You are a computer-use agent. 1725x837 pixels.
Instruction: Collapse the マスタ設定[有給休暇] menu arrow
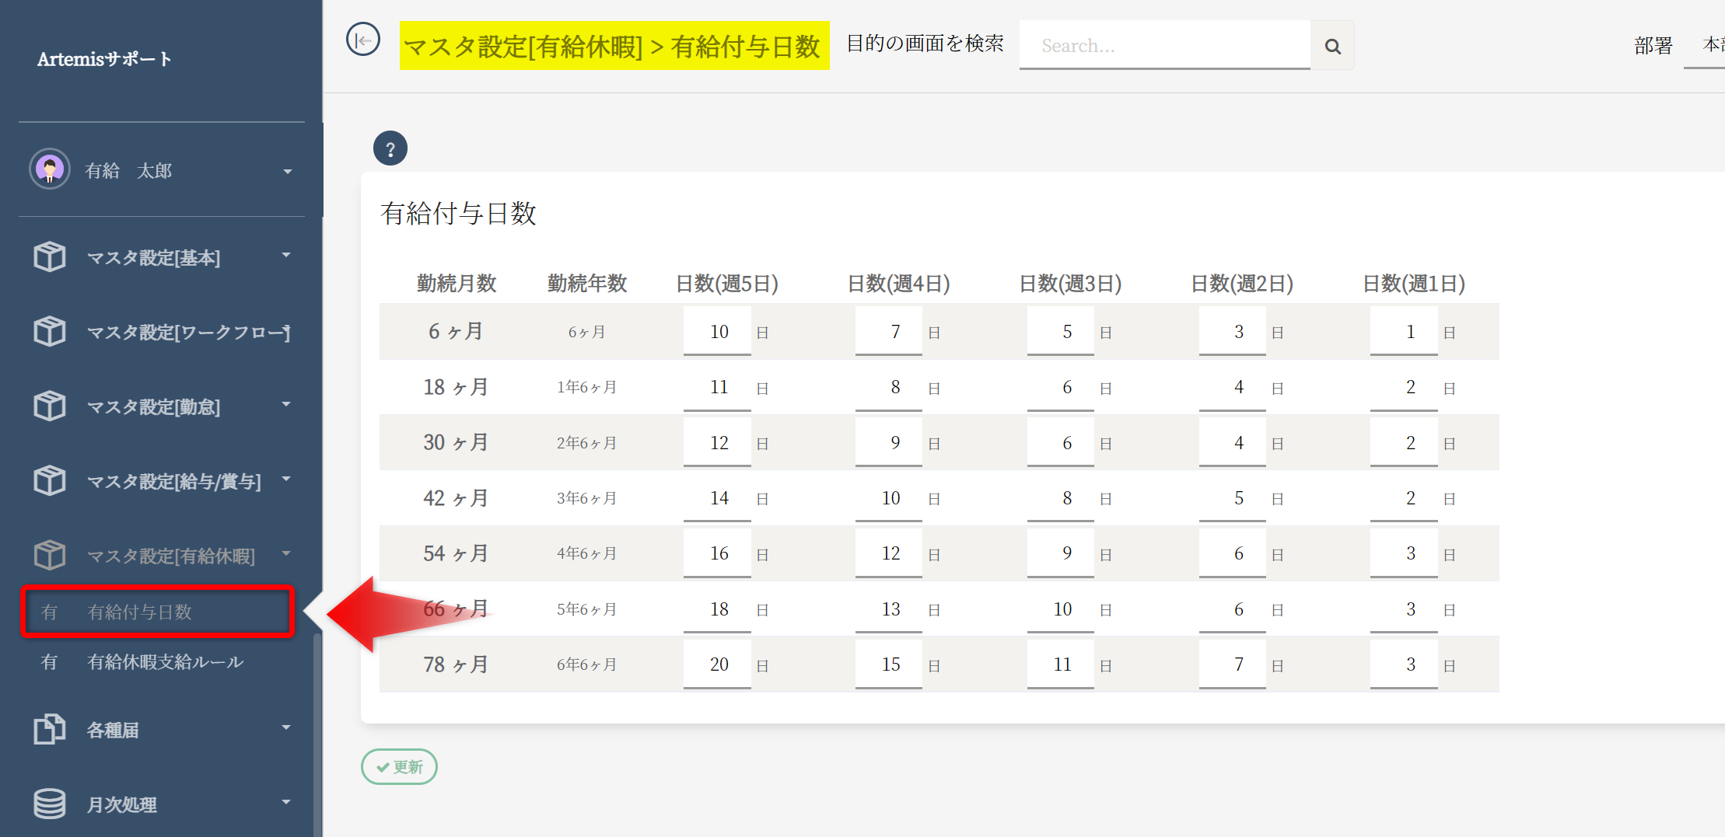click(x=286, y=553)
